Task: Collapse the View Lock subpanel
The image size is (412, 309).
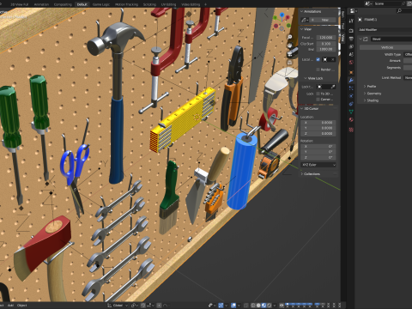Action: pyautogui.click(x=306, y=78)
